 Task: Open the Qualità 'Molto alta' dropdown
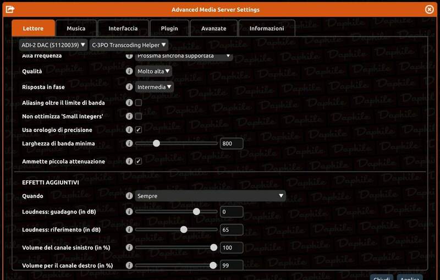154,71
